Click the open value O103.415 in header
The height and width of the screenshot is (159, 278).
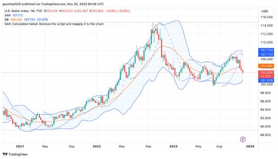pyautogui.click(x=51, y=11)
